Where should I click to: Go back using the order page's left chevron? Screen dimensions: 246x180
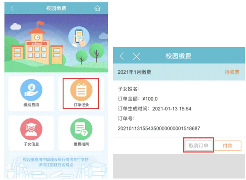(x=122, y=56)
